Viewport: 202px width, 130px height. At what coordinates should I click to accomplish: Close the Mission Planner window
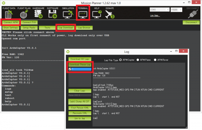pyautogui.click(x=196, y=2)
